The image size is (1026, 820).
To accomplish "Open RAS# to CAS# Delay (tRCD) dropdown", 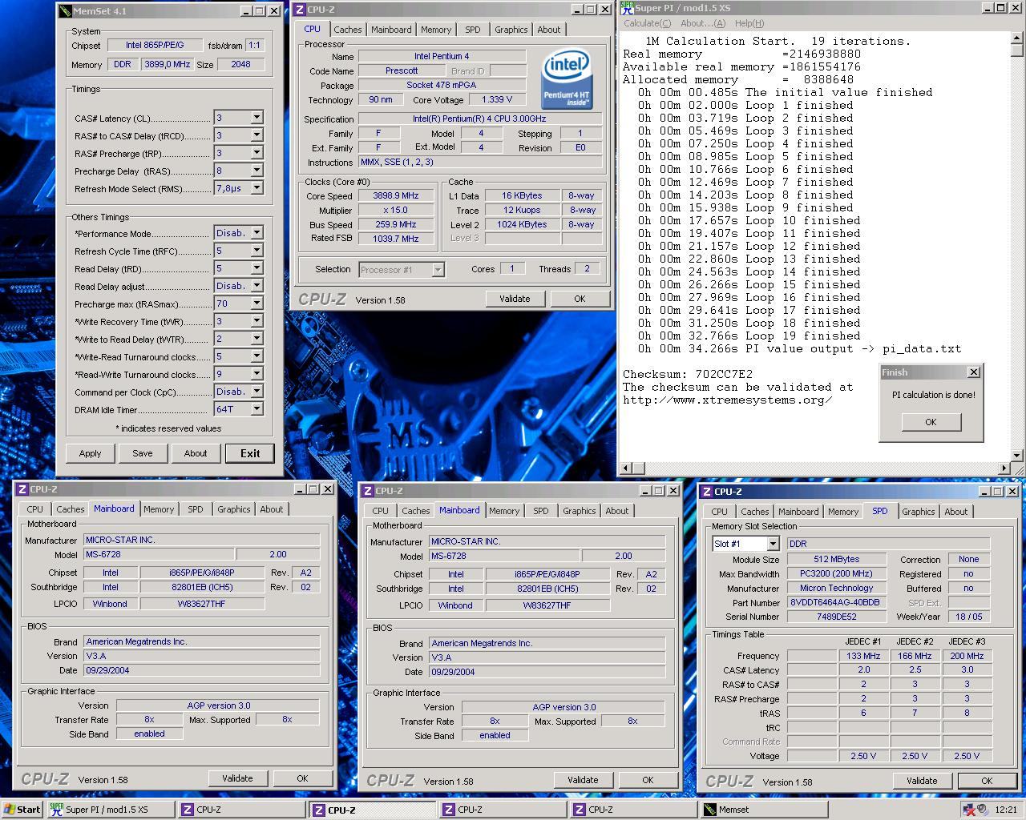I will pyautogui.click(x=256, y=135).
